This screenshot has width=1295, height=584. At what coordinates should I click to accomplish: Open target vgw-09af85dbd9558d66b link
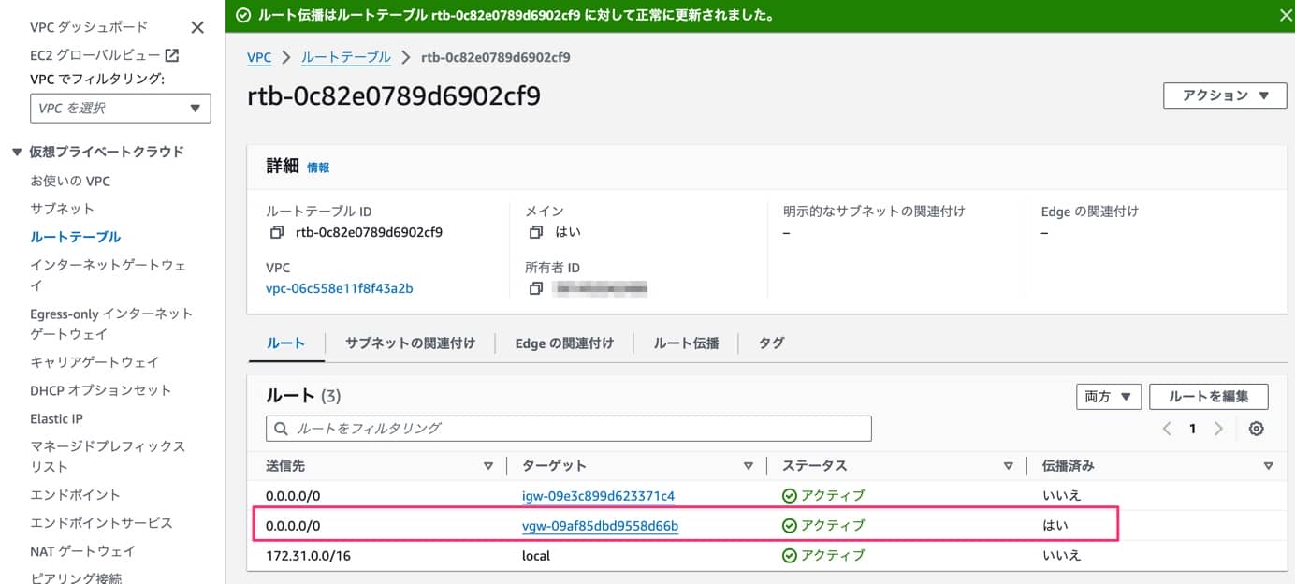[x=600, y=526]
